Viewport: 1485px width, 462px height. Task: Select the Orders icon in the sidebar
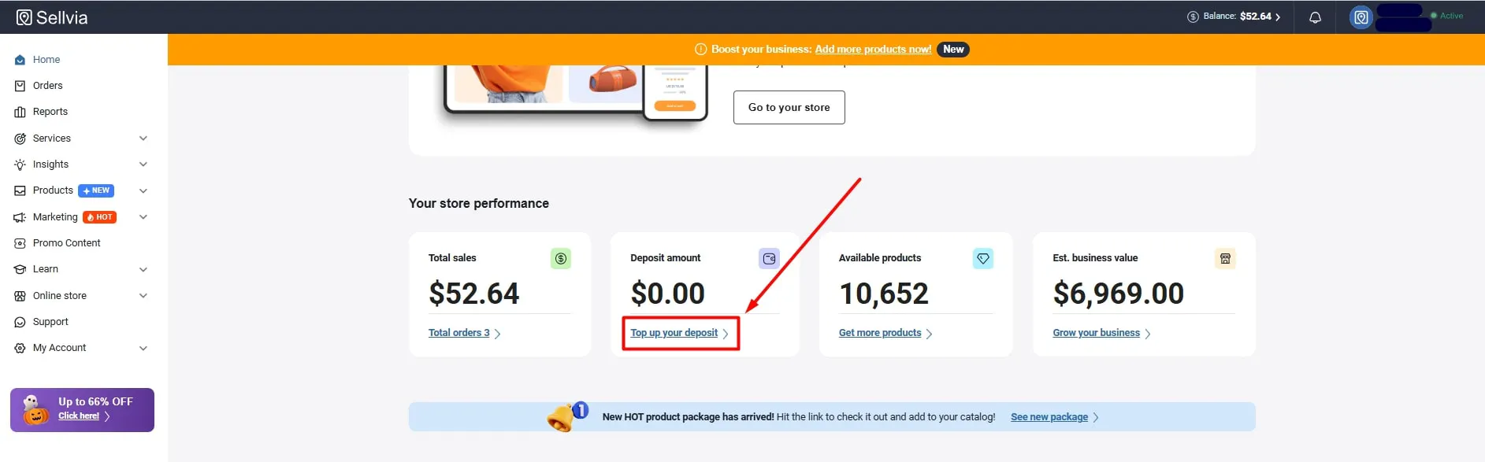coord(20,85)
